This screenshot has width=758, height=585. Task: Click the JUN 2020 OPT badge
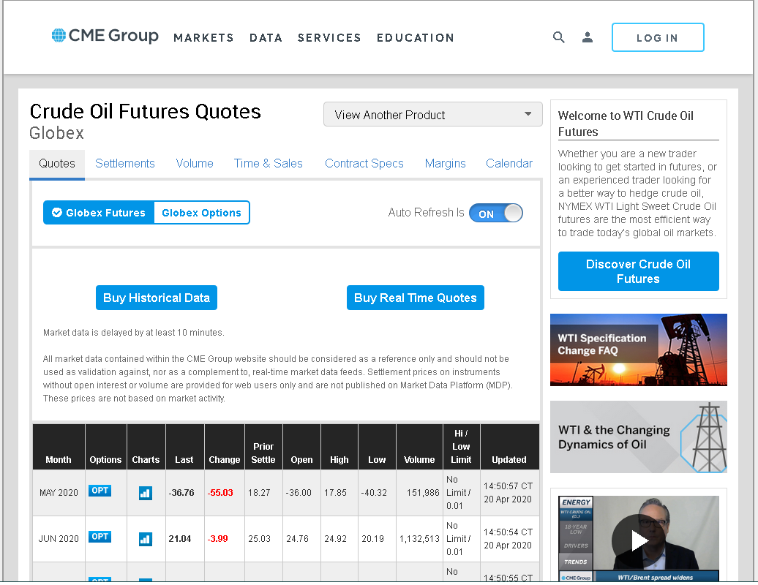(100, 537)
